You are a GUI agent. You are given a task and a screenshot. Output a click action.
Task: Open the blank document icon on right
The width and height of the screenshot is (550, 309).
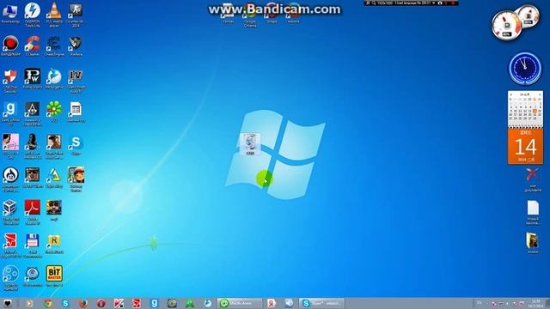click(x=533, y=212)
